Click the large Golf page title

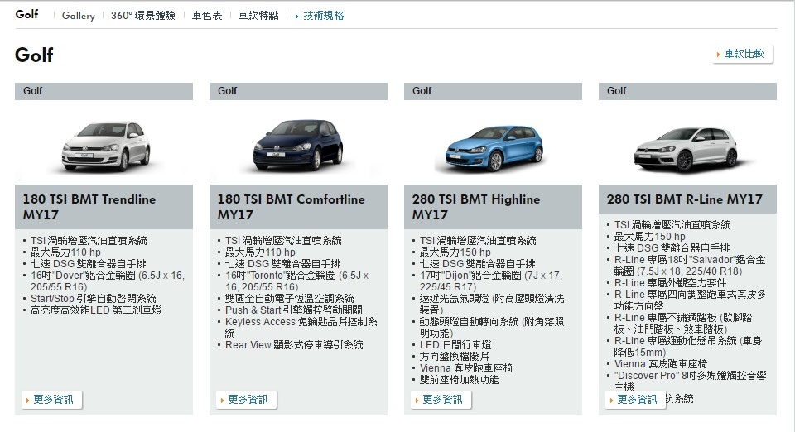(34, 55)
